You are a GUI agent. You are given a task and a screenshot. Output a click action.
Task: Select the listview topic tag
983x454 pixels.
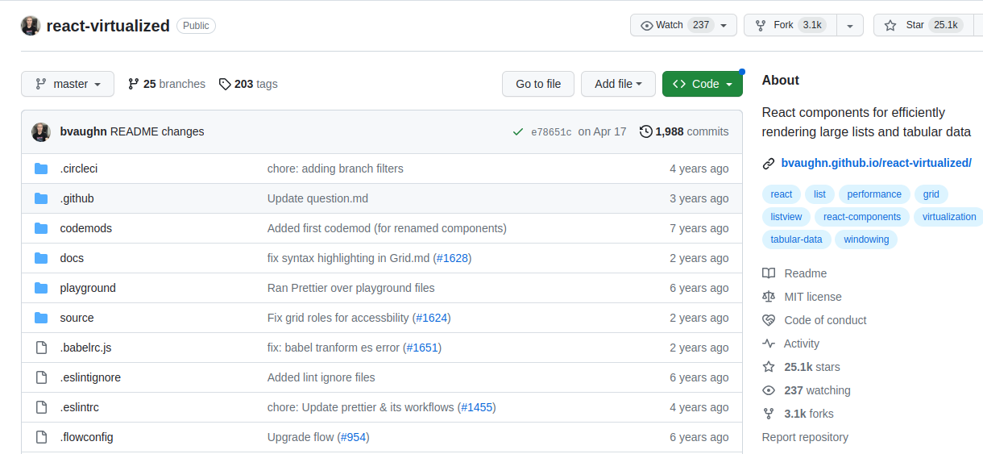[786, 217]
